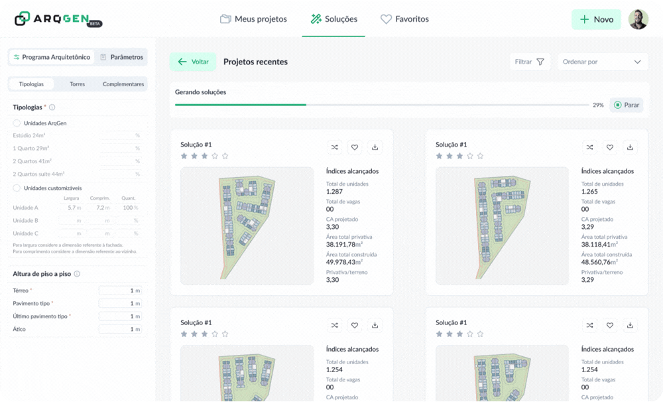Click the heart icon on the top-right solution card
663x402 pixels.
(x=610, y=147)
